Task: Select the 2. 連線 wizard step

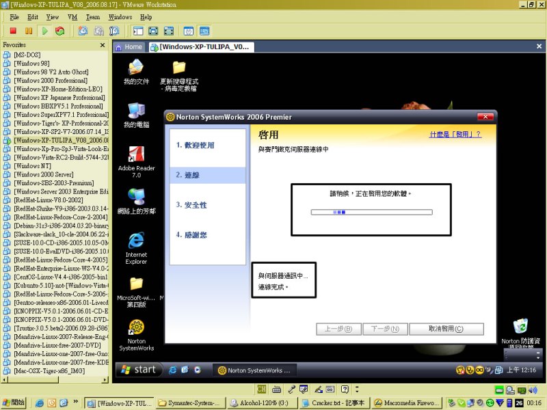Action: (x=208, y=175)
